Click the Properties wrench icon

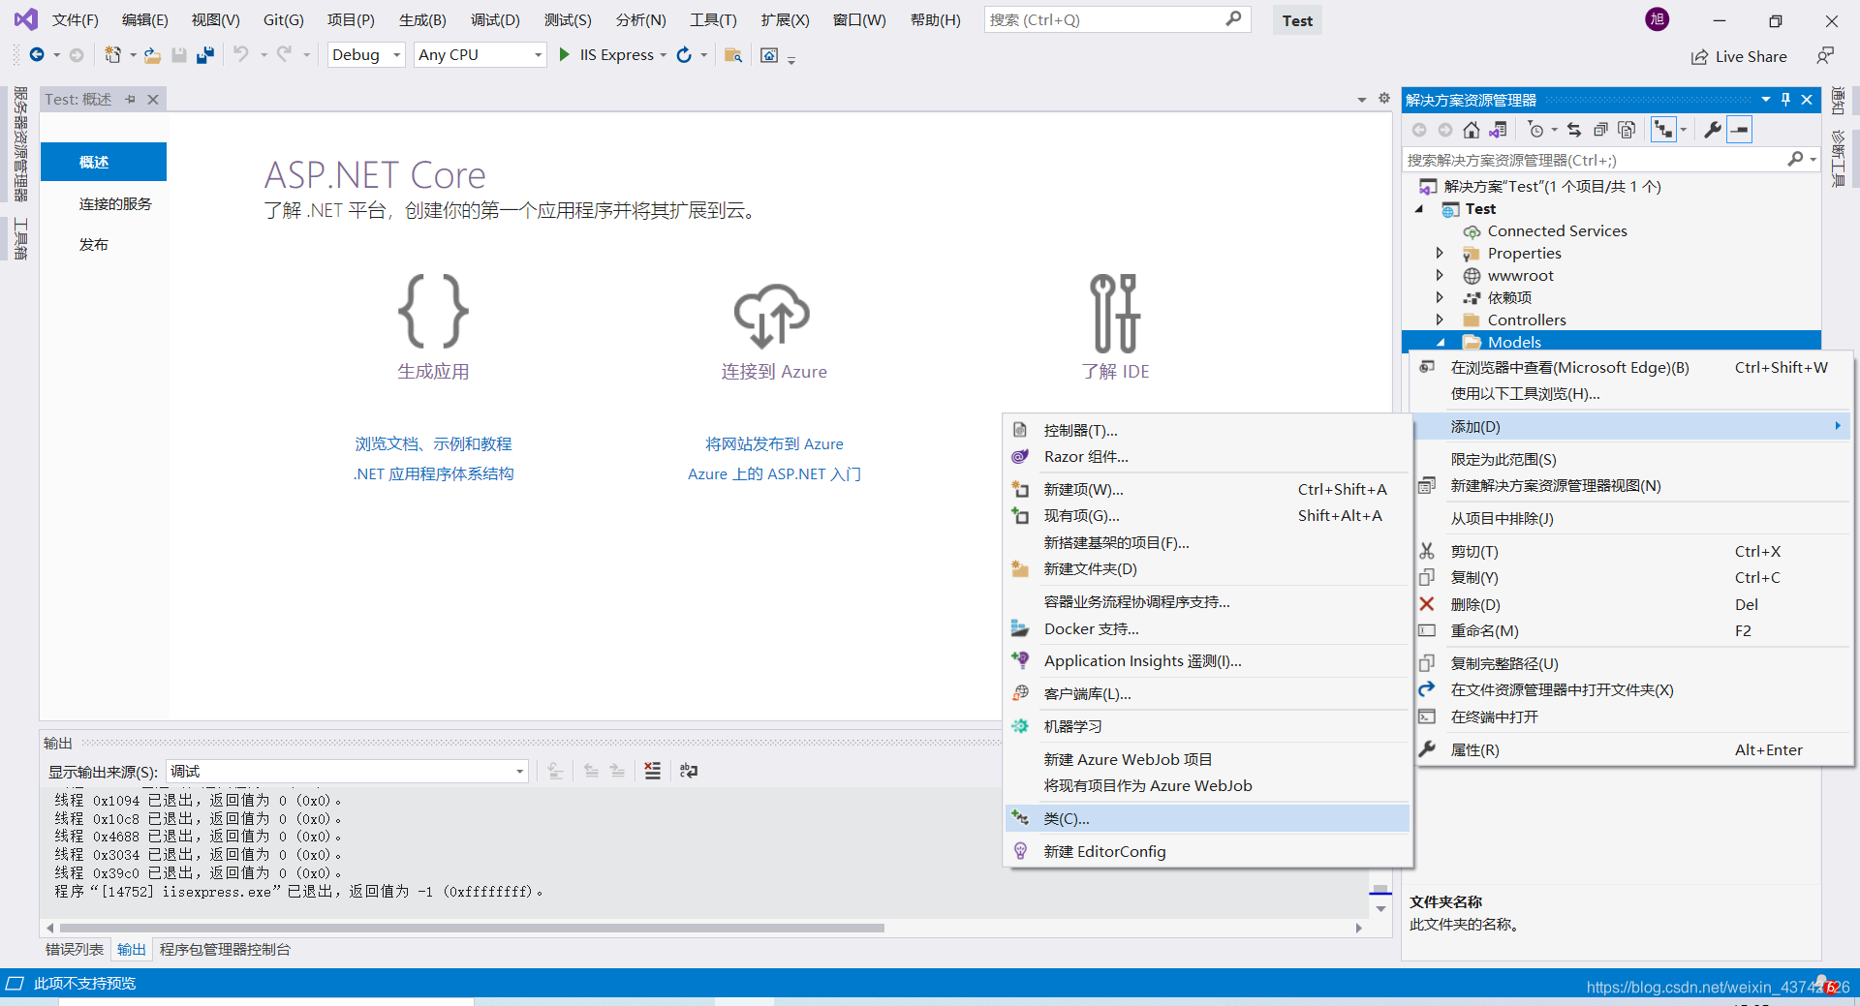1712,130
